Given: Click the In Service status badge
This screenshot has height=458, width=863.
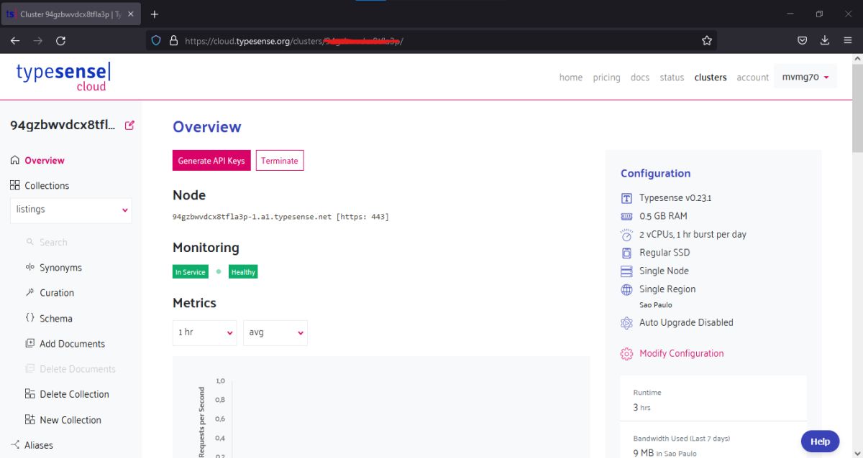Looking at the screenshot, I should tap(191, 272).
